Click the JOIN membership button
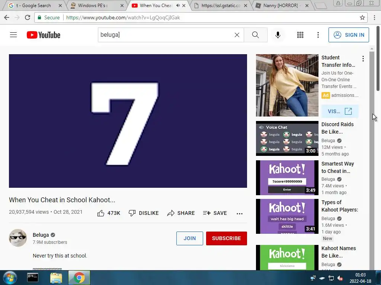Viewport: 381px width, 285px height. click(x=189, y=238)
